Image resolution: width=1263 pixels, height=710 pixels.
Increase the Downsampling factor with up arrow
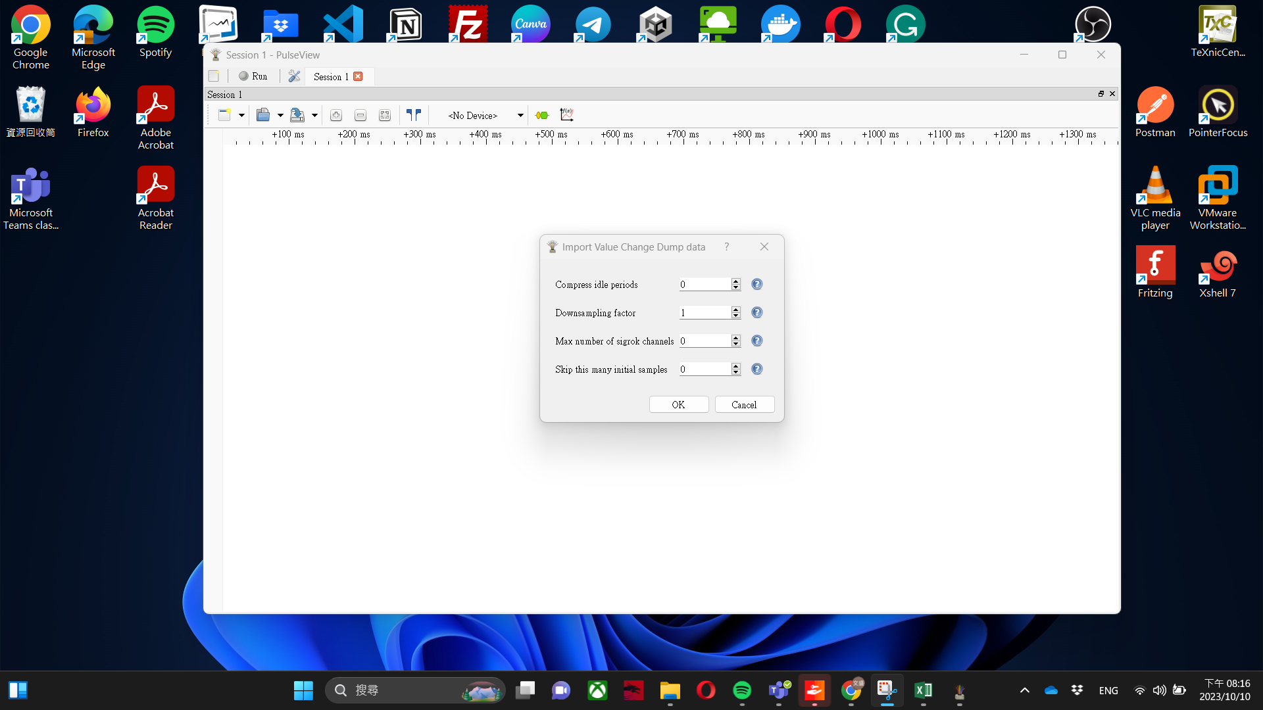pos(736,310)
